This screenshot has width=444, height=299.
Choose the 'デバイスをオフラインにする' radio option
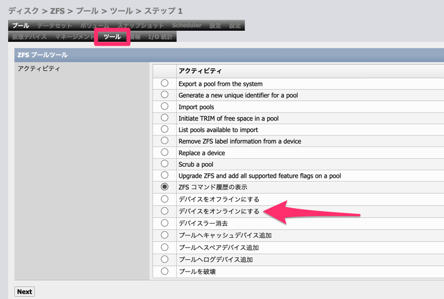(165, 199)
